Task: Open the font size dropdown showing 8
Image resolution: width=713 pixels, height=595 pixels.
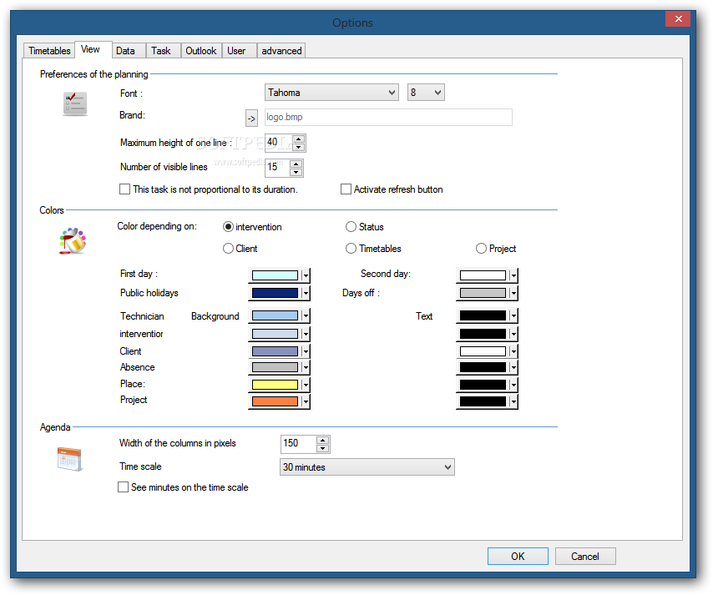Action: click(x=426, y=93)
